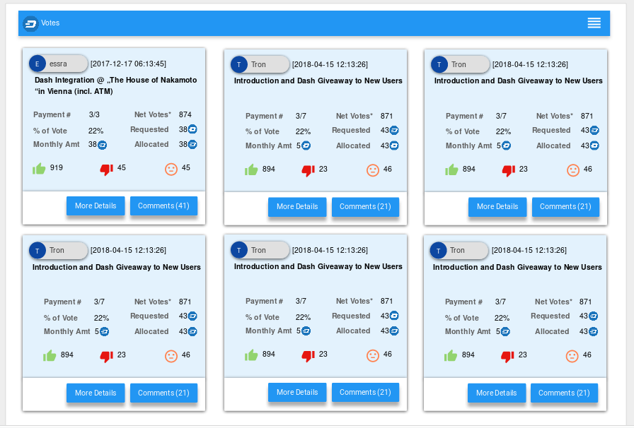
Task: Open Comments (21) on the bottom-middle Tron card
Action: 366,392
